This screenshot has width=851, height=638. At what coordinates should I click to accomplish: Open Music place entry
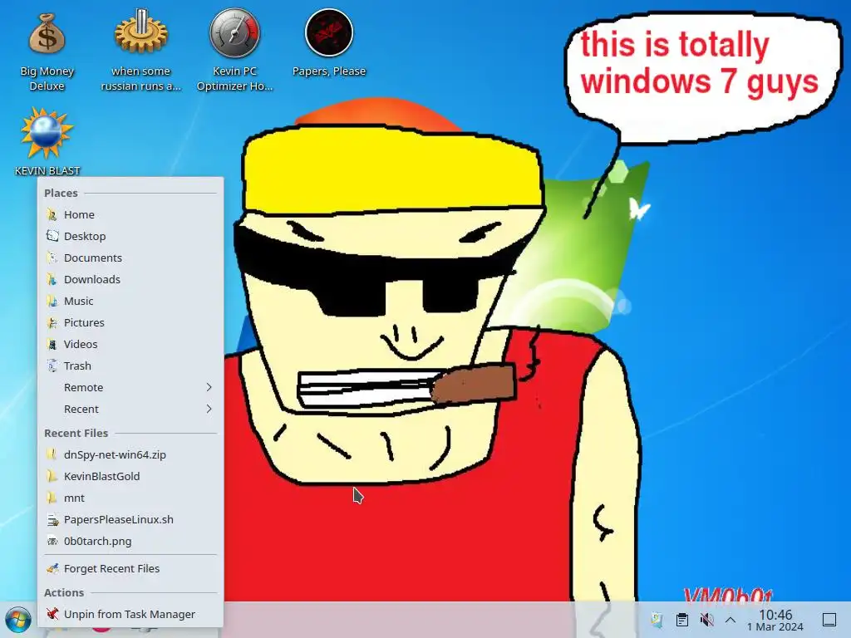pyautogui.click(x=130, y=301)
